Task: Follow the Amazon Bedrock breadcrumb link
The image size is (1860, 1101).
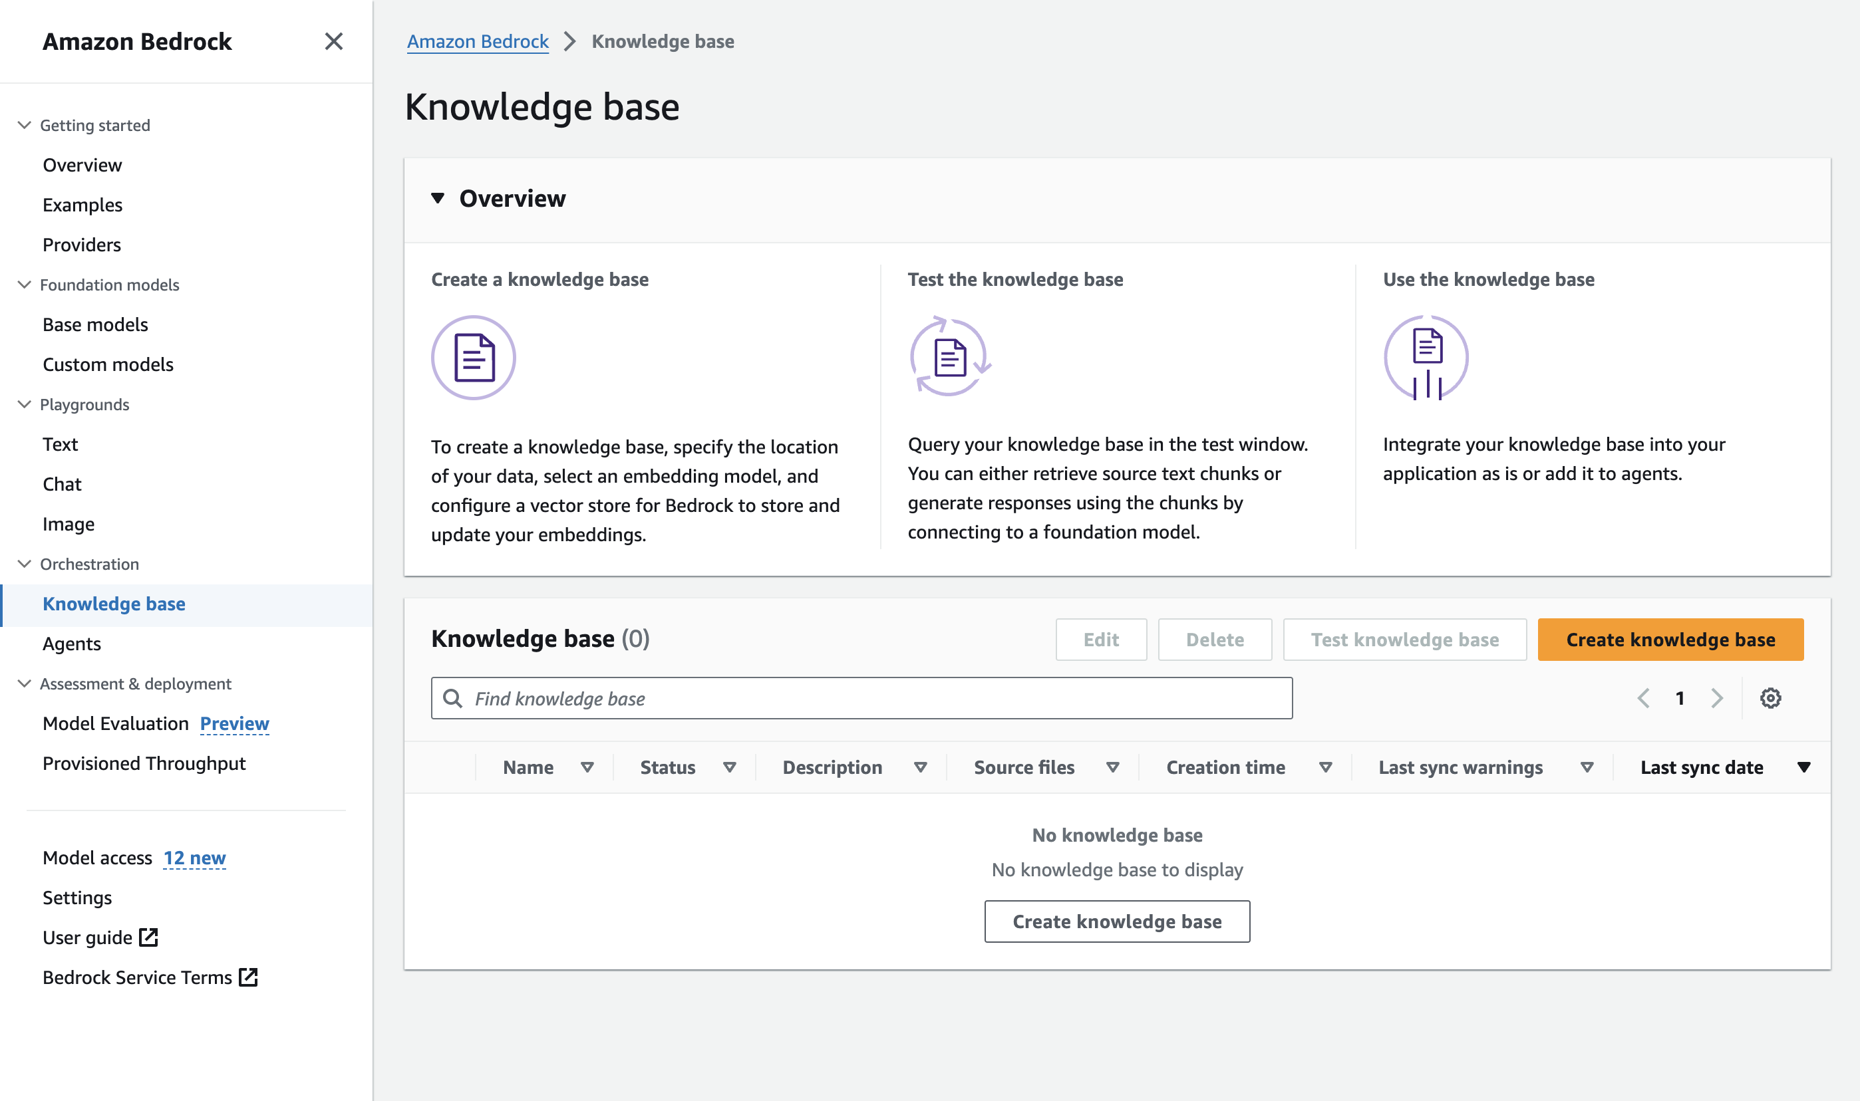Action: pyautogui.click(x=477, y=41)
